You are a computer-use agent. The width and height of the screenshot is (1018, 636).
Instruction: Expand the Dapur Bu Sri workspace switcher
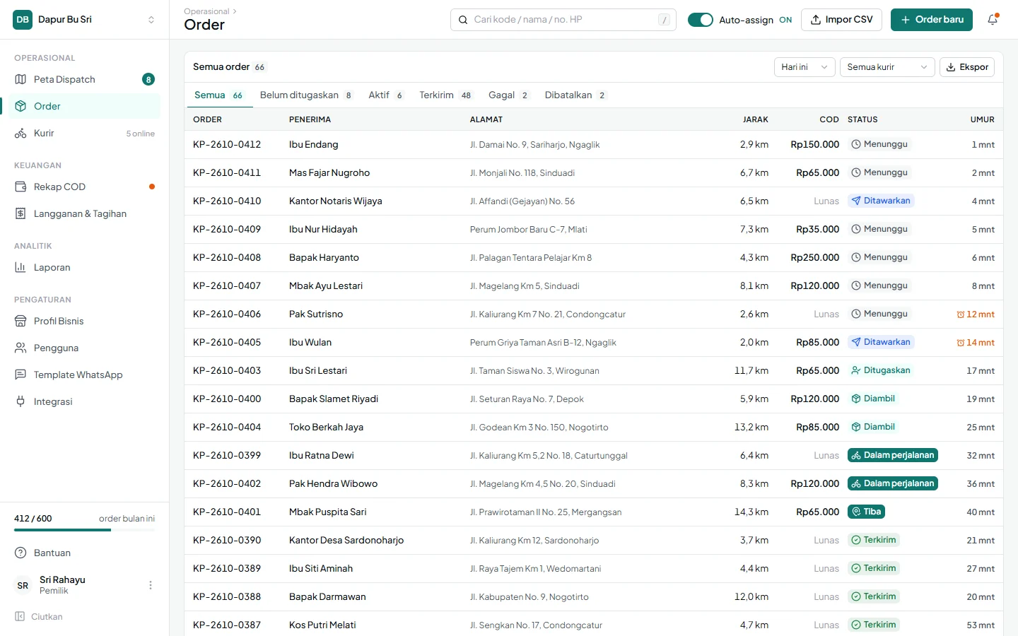[x=85, y=20]
